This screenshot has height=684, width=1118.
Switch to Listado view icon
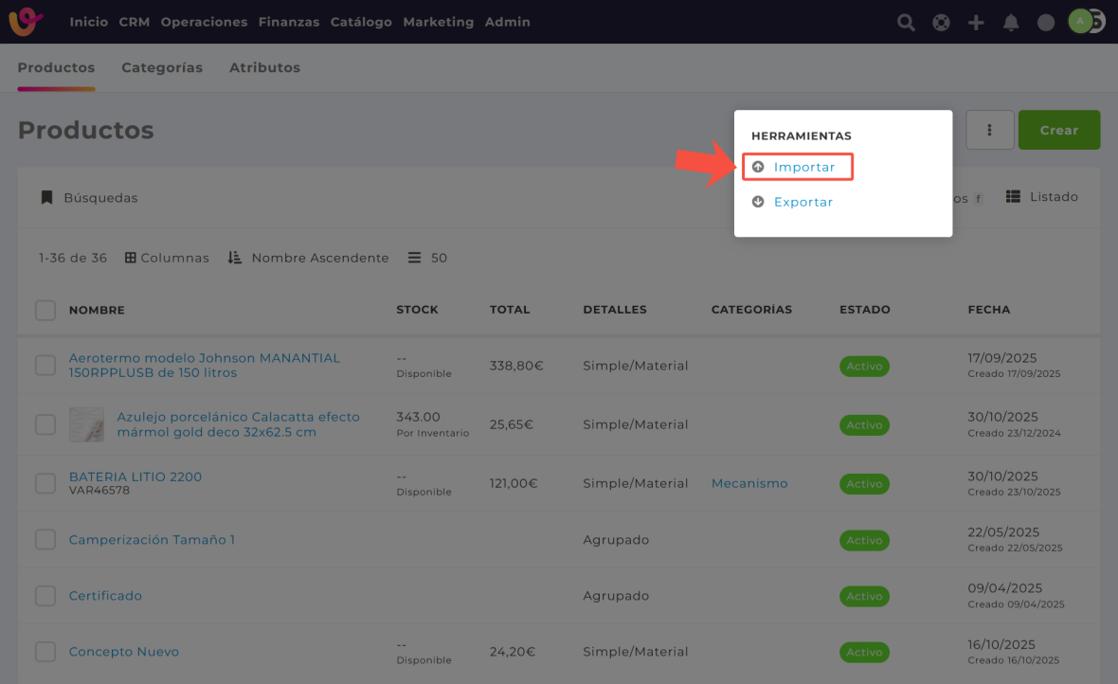pyautogui.click(x=1013, y=197)
